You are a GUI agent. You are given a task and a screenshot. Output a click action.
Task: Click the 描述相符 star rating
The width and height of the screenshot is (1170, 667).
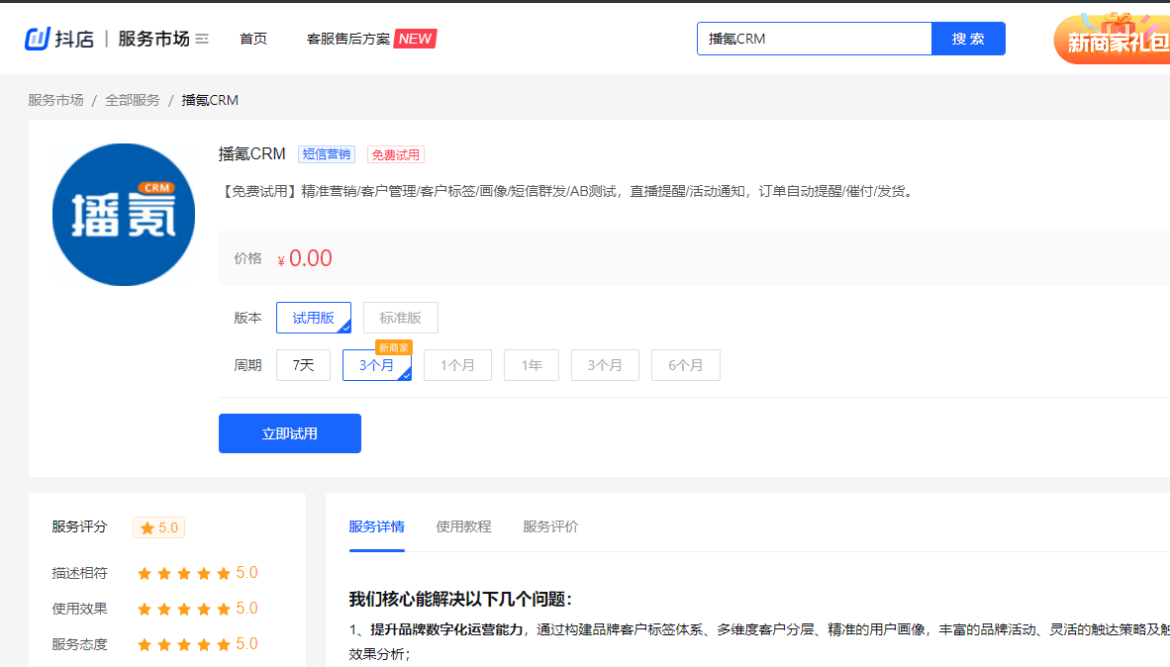point(184,573)
